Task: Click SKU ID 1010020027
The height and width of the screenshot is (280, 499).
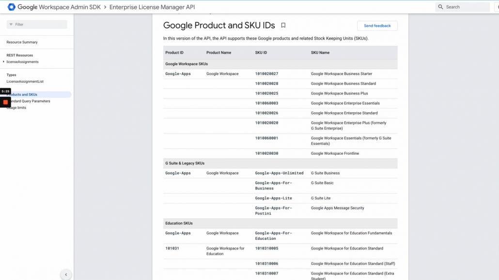Action: point(266,74)
